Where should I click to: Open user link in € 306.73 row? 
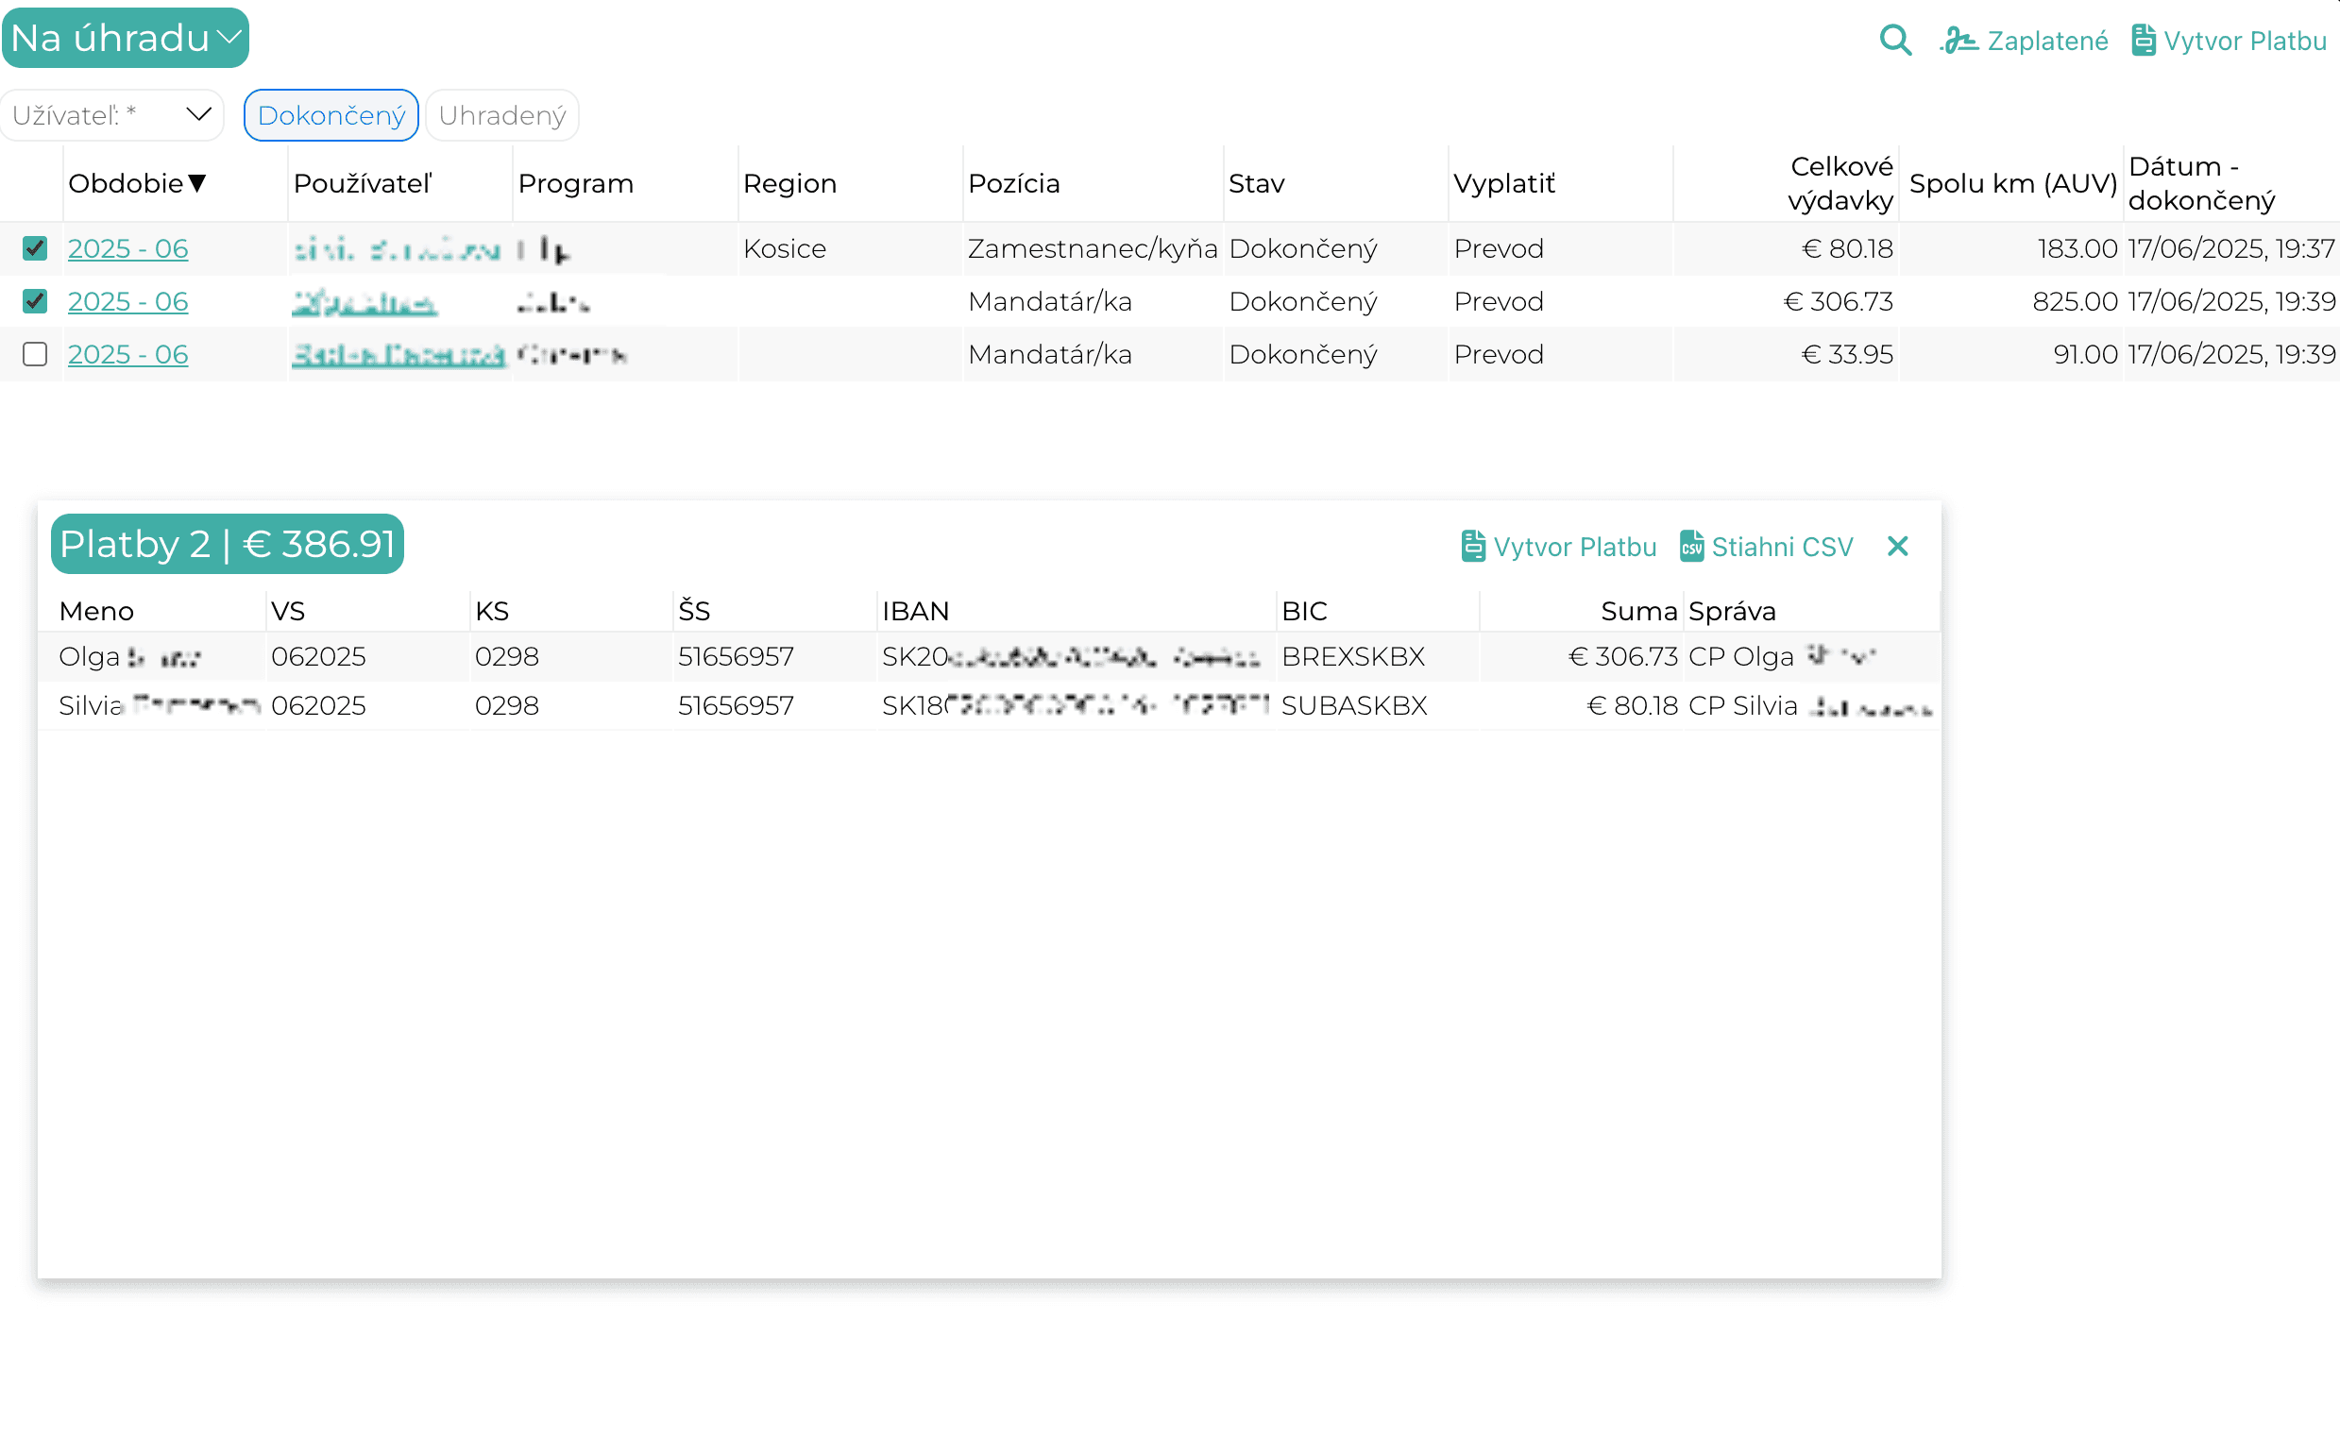click(364, 302)
